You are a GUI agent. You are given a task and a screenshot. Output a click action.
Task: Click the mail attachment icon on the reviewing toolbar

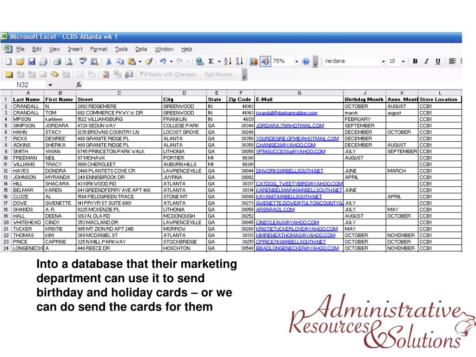[129, 74]
